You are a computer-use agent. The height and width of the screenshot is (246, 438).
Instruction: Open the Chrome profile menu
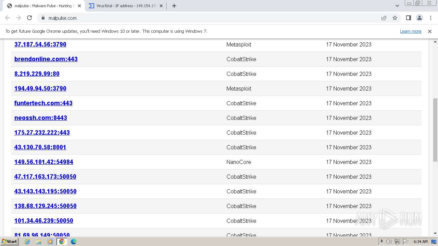pyautogui.click(x=419, y=18)
